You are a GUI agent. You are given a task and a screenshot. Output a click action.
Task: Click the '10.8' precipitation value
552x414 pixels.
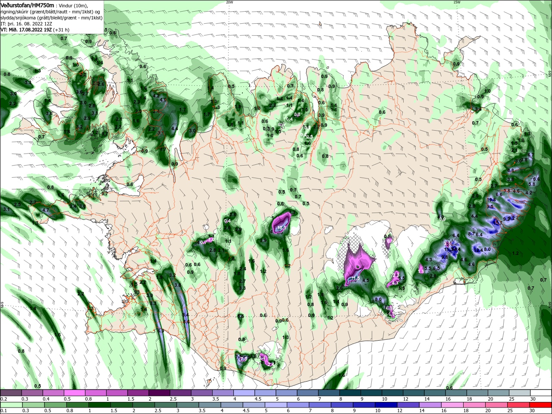(x=491, y=200)
